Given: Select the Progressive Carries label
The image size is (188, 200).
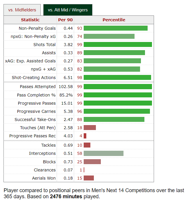Looking at the screenshot, I should [36, 111].
